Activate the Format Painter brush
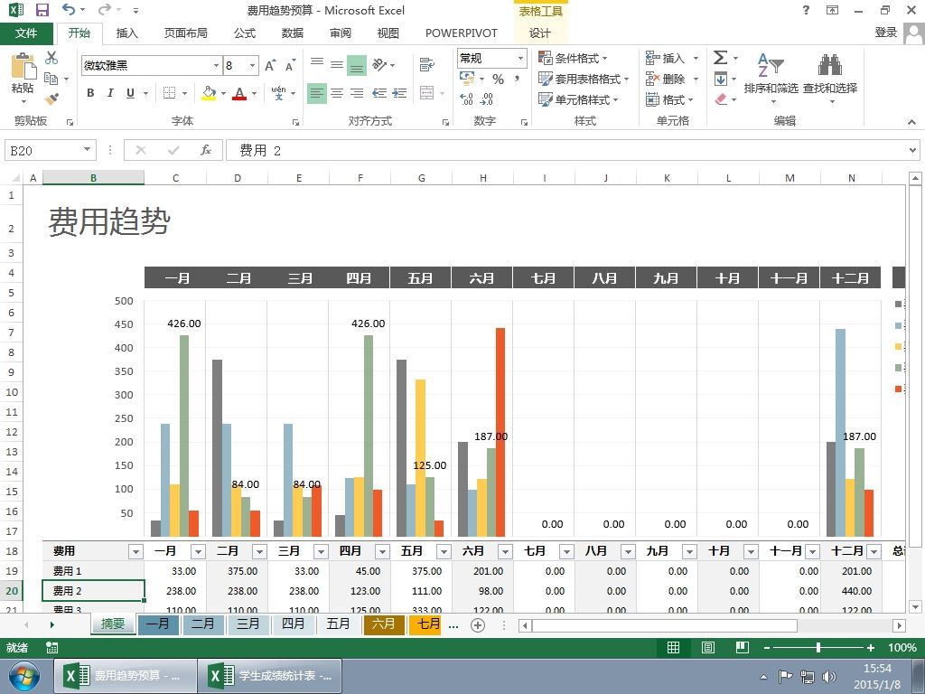 51,98
